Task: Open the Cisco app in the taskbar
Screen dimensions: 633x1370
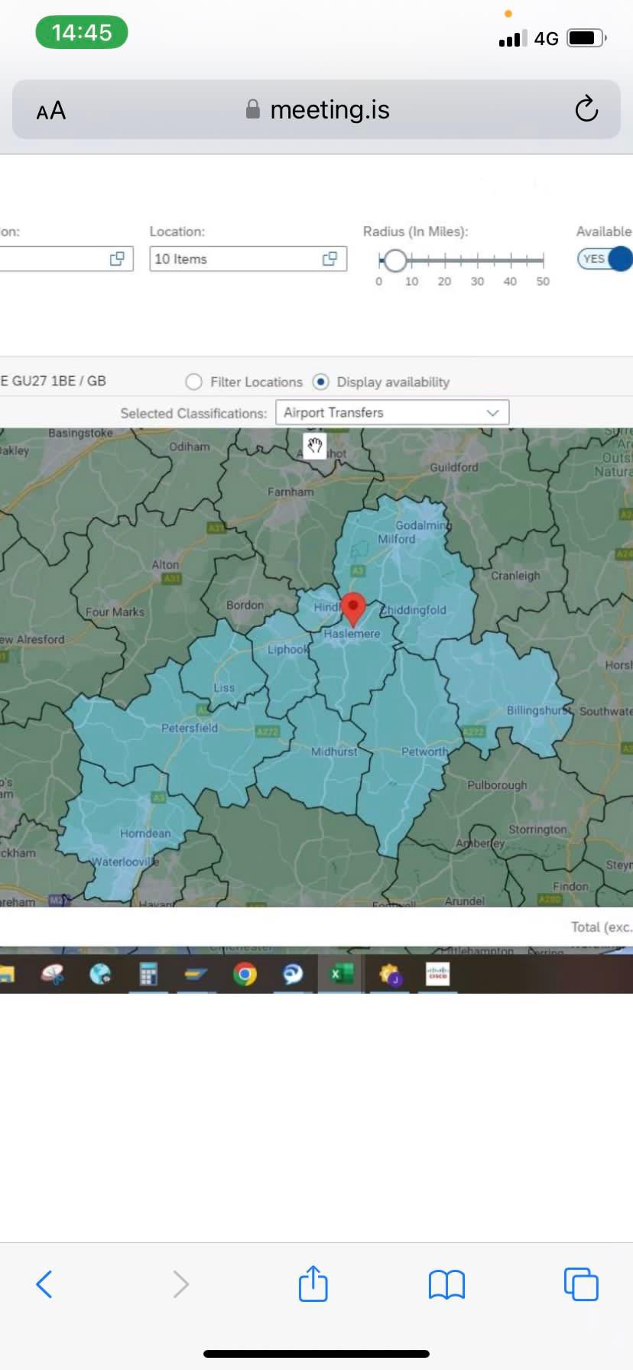Action: tap(437, 974)
